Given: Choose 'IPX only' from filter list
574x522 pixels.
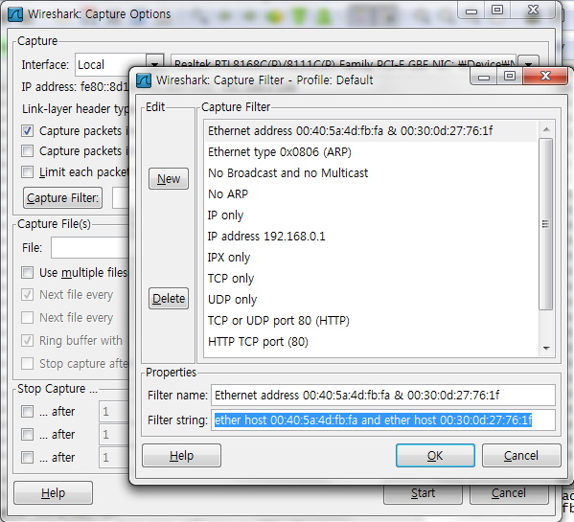Looking at the screenshot, I should 371,258.
